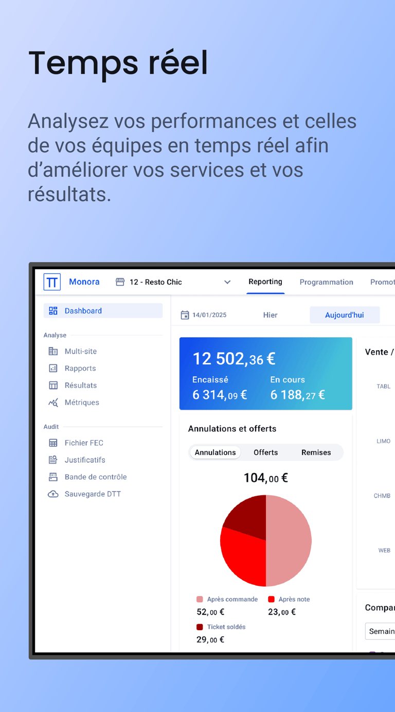
Task: Click the 52,00 € Après commande value
Action: pos(210,612)
